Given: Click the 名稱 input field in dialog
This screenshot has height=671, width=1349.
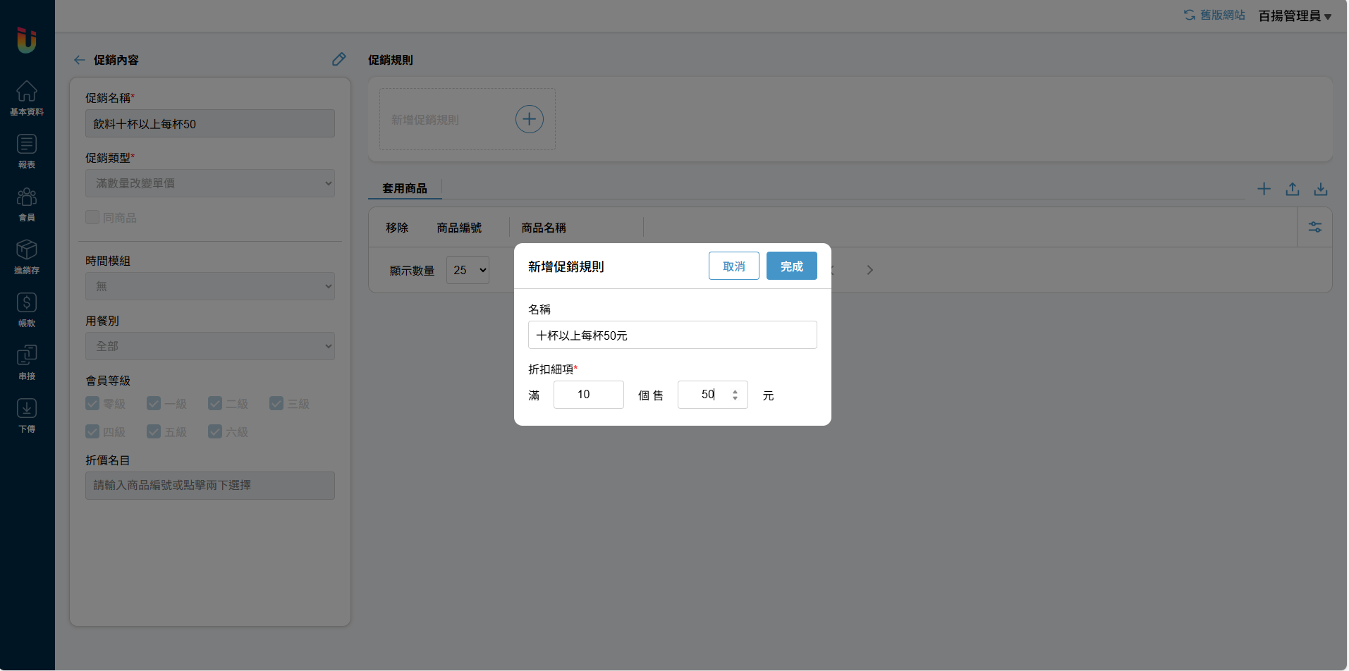Looking at the screenshot, I should pyautogui.click(x=672, y=335).
